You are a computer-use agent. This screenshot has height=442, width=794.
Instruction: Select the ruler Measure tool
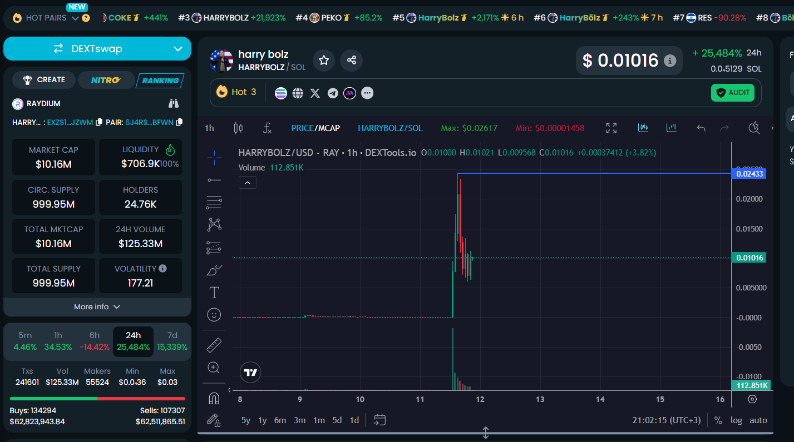click(214, 345)
